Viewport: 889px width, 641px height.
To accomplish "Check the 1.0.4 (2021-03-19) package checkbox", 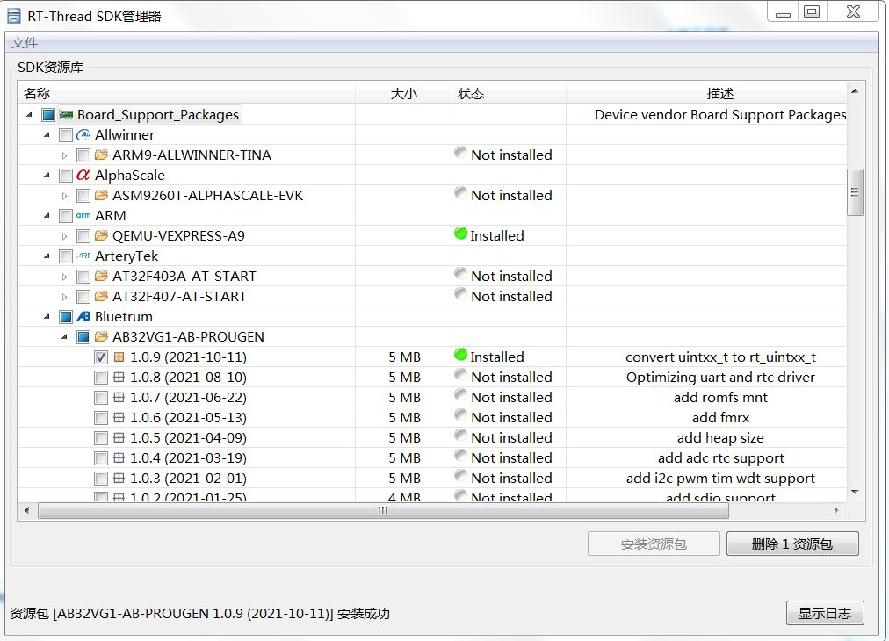I will pos(101,458).
